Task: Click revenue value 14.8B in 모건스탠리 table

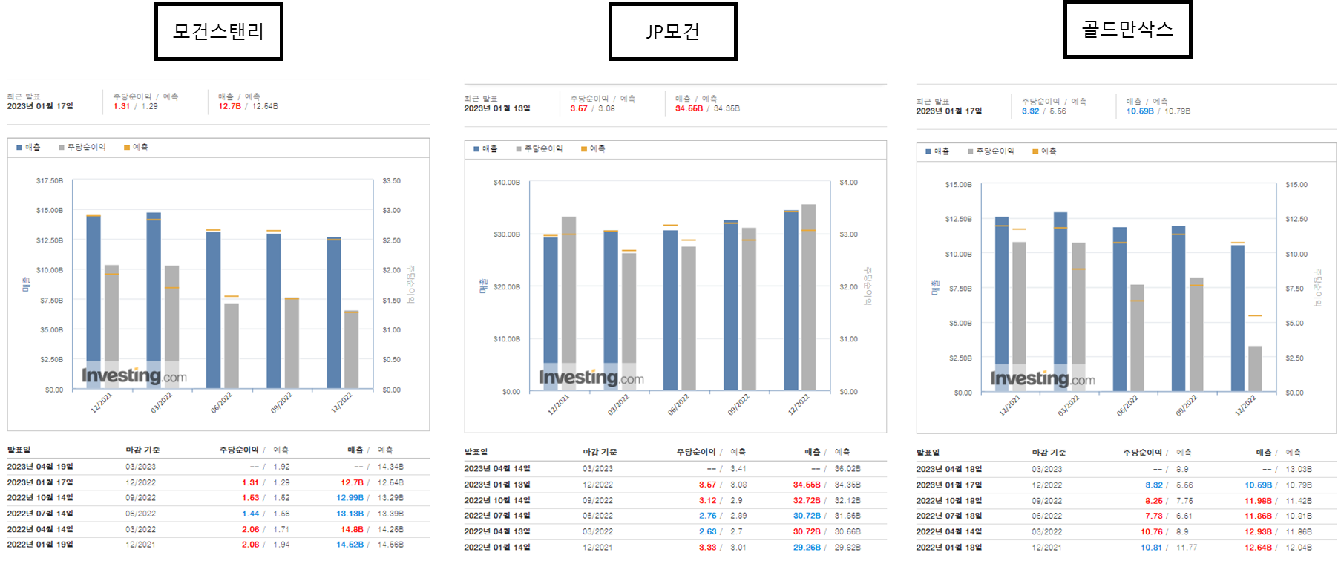Action: (353, 529)
